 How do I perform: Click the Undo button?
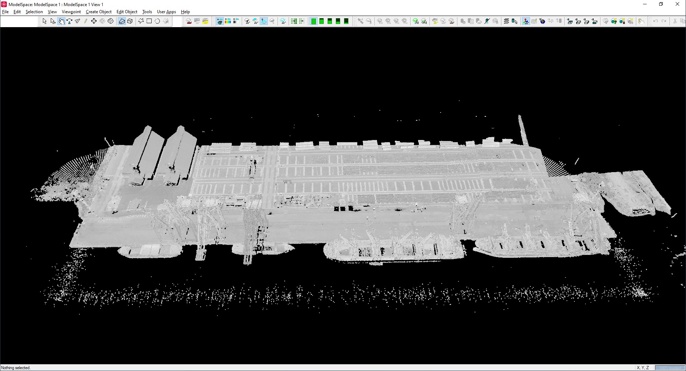coord(655,21)
